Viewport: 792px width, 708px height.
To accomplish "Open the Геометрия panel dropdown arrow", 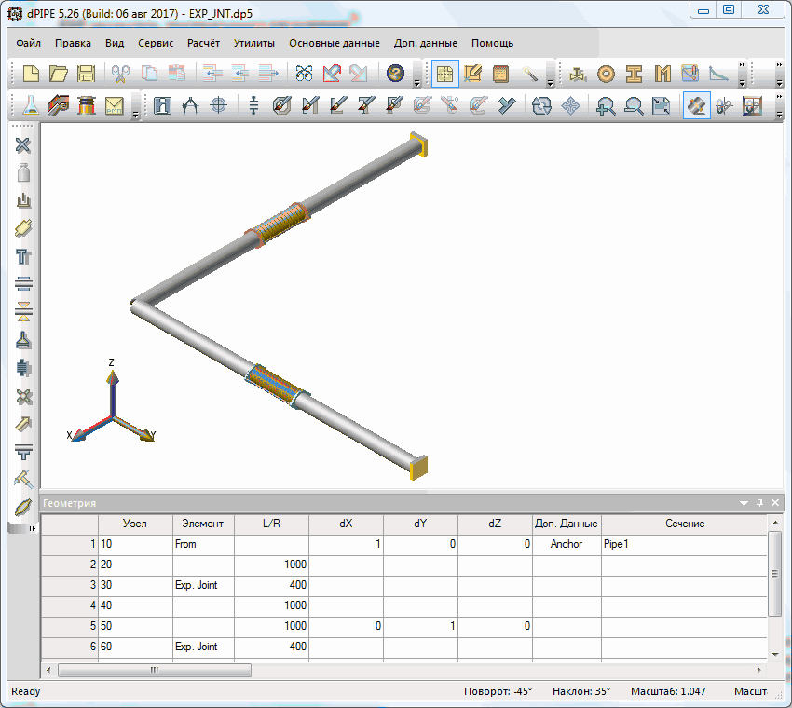I will click(744, 503).
